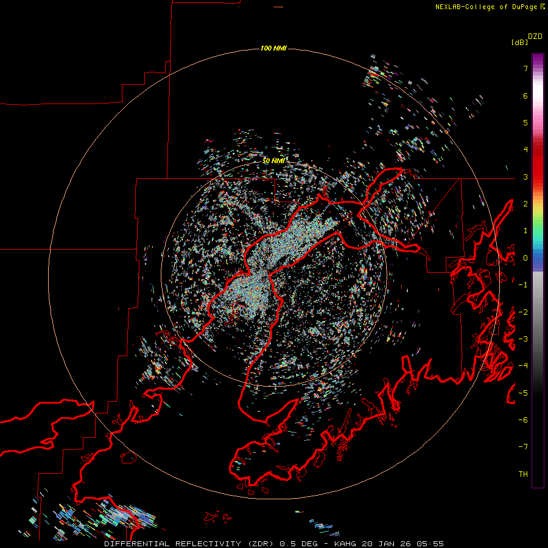The height and width of the screenshot is (548, 548).
Task: Click the KAHG station identifier in footer
Action: coord(346,544)
